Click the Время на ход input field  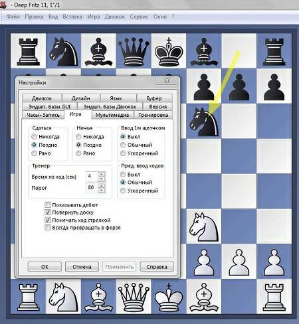[92, 177]
